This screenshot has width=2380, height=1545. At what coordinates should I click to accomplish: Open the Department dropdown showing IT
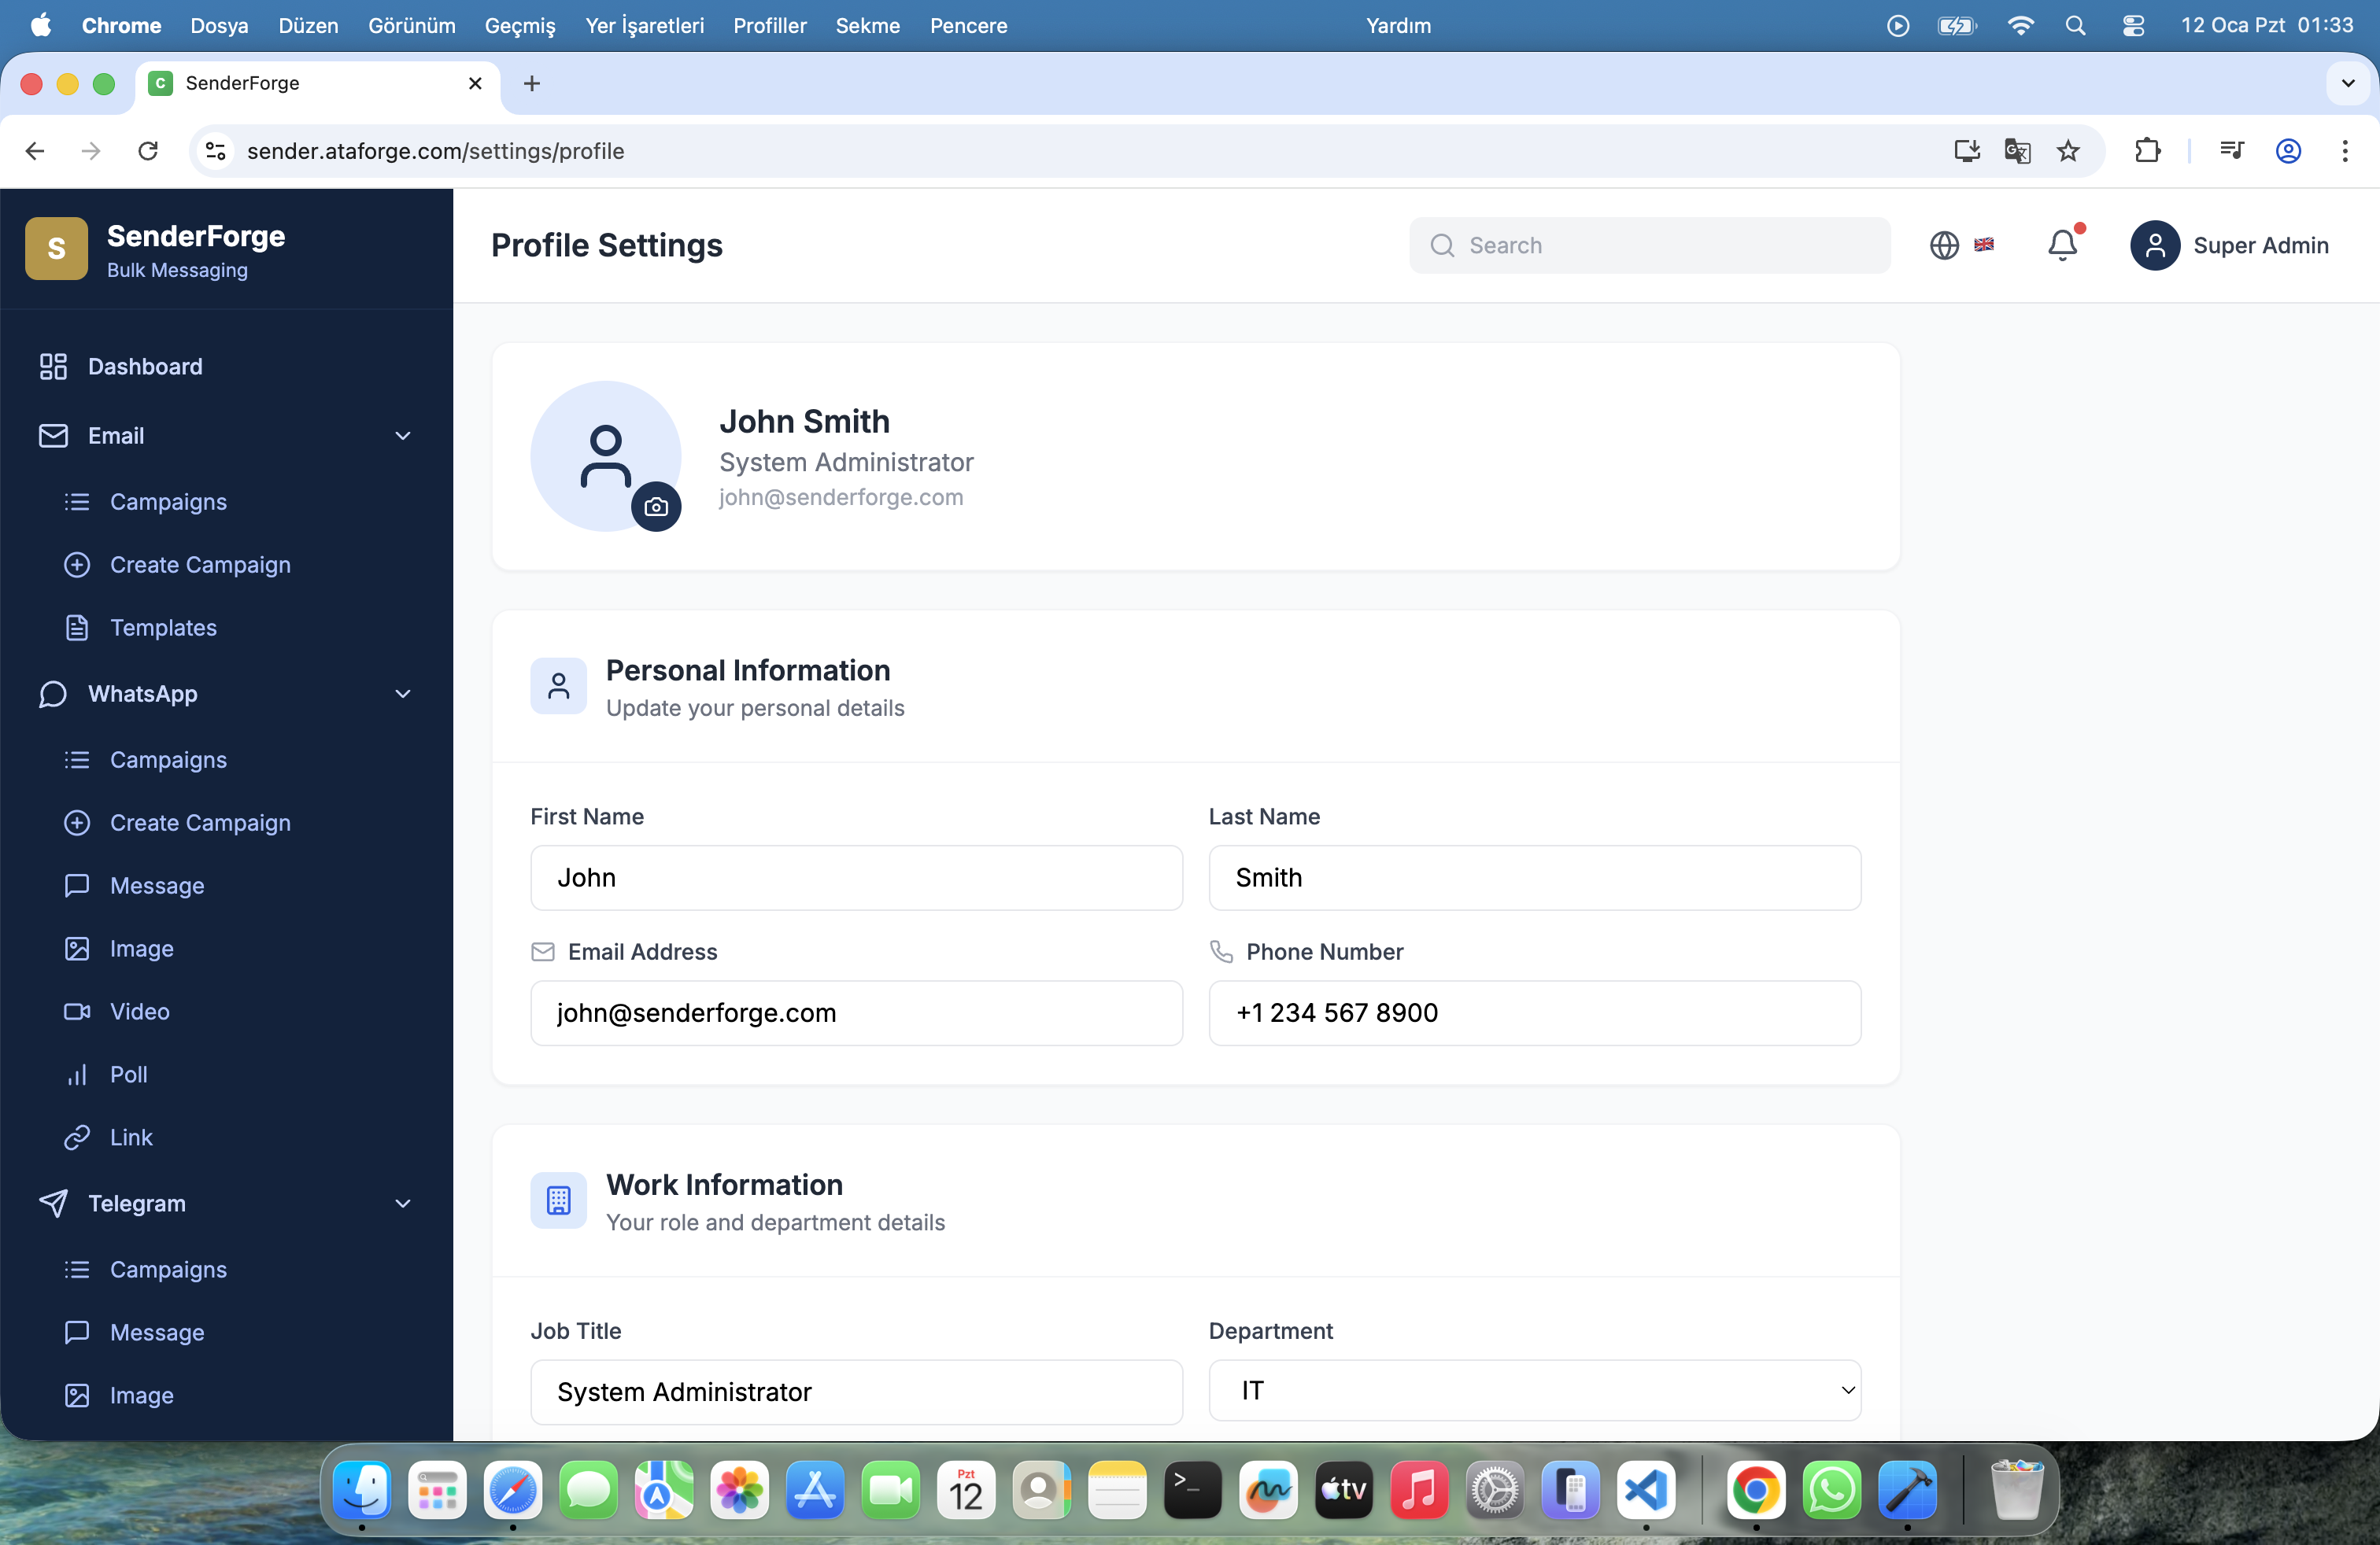[x=1534, y=1390]
